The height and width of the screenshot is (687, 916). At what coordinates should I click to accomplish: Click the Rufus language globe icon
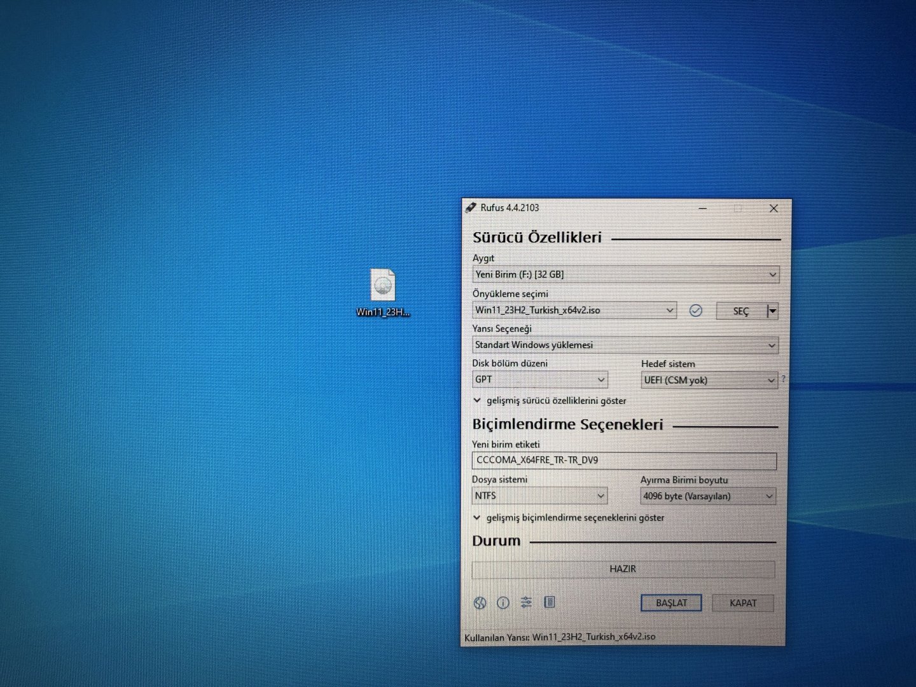(x=480, y=603)
